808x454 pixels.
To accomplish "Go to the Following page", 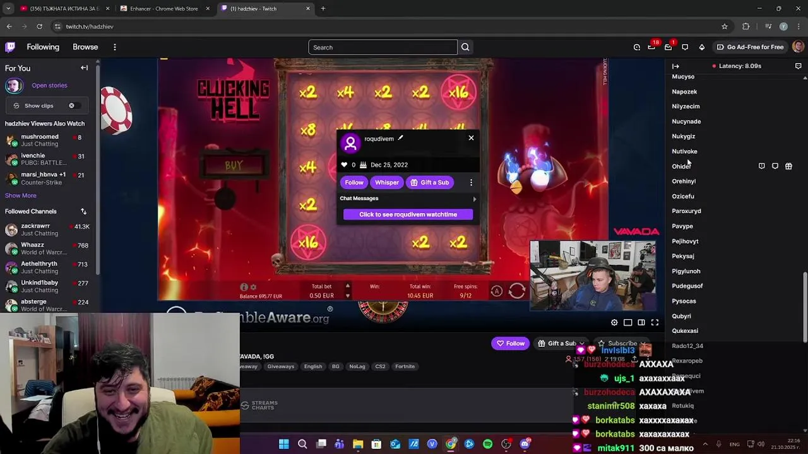I will pyautogui.click(x=43, y=47).
